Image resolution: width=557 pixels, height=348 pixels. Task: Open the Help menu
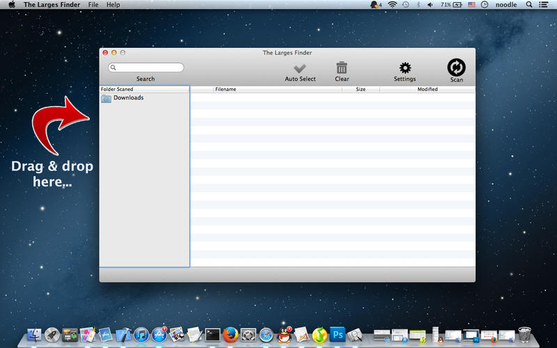tap(113, 5)
